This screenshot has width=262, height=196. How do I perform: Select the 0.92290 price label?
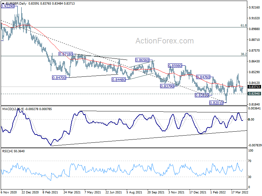point(8,6)
